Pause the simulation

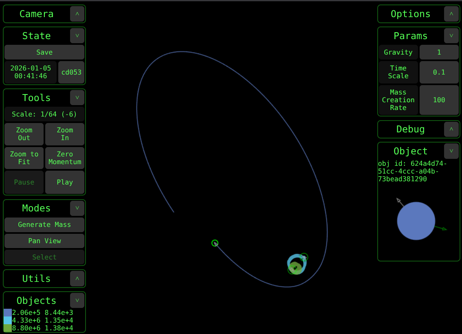coord(24,182)
